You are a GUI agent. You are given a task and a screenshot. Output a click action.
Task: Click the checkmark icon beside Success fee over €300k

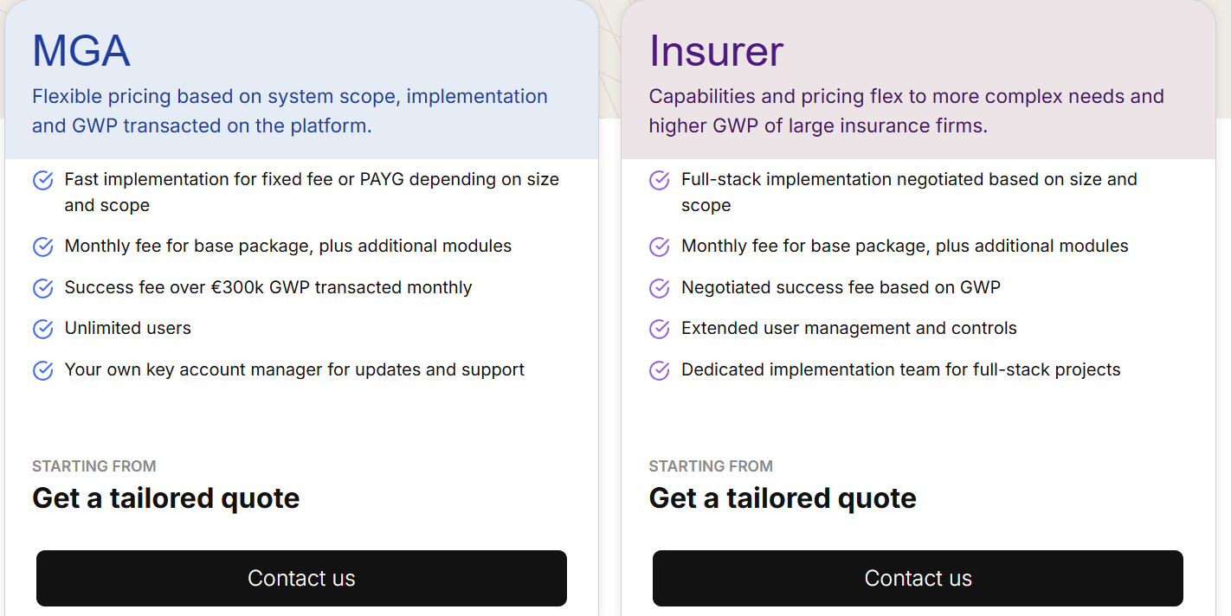(42, 288)
